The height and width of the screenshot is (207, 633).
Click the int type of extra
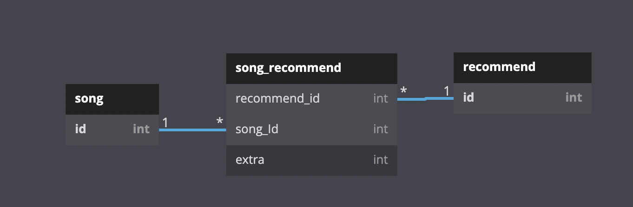tap(380, 160)
